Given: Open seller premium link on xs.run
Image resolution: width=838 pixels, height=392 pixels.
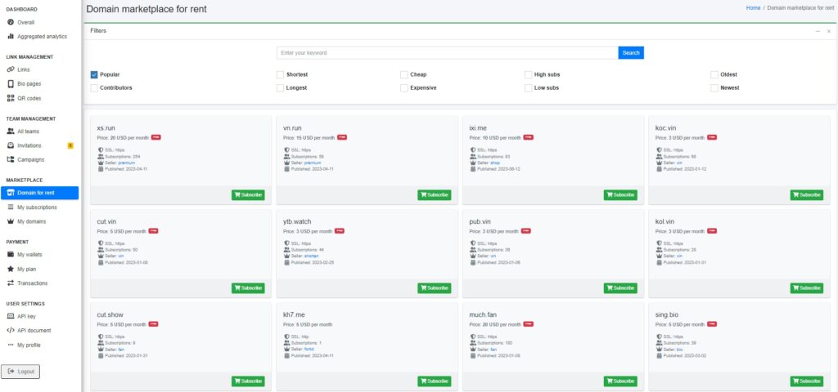Looking at the screenshot, I should 127,163.
